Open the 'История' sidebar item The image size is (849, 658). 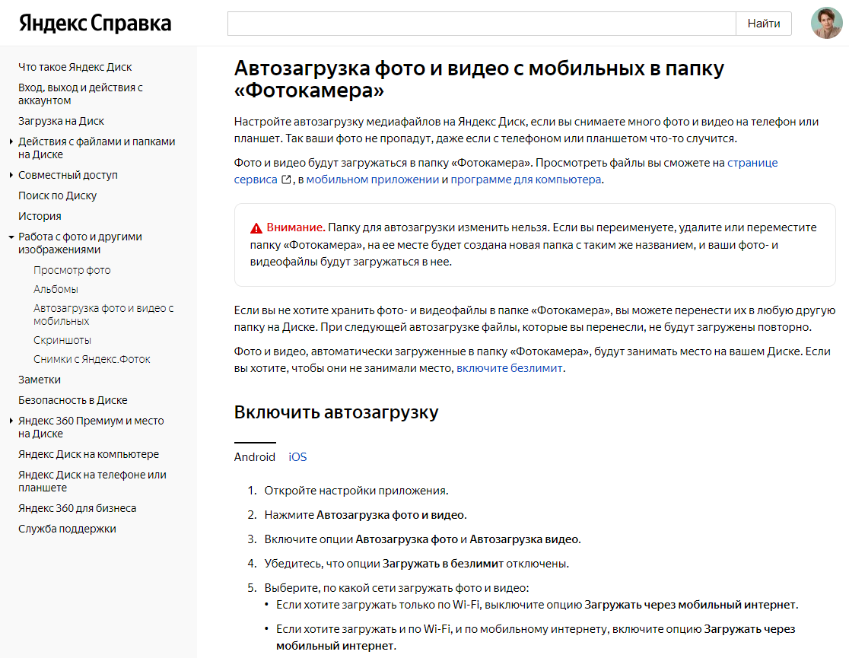(x=40, y=216)
